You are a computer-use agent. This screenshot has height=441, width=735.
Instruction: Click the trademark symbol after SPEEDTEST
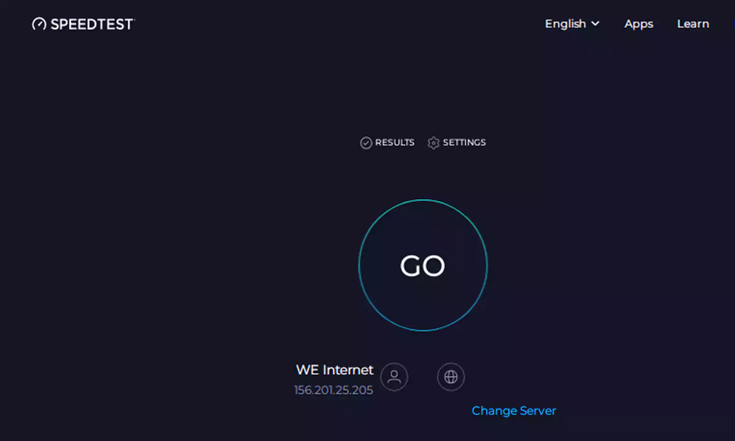click(x=134, y=20)
